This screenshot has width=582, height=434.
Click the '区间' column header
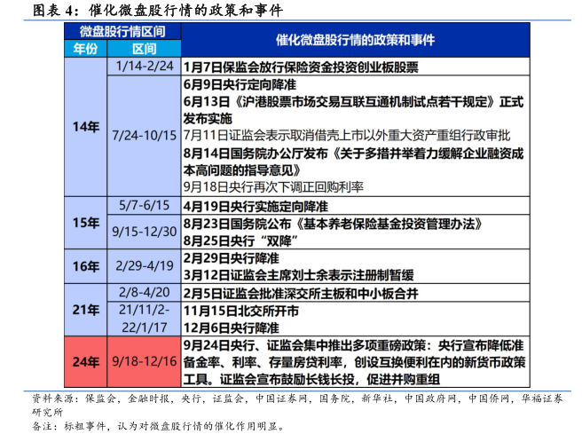coord(145,49)
